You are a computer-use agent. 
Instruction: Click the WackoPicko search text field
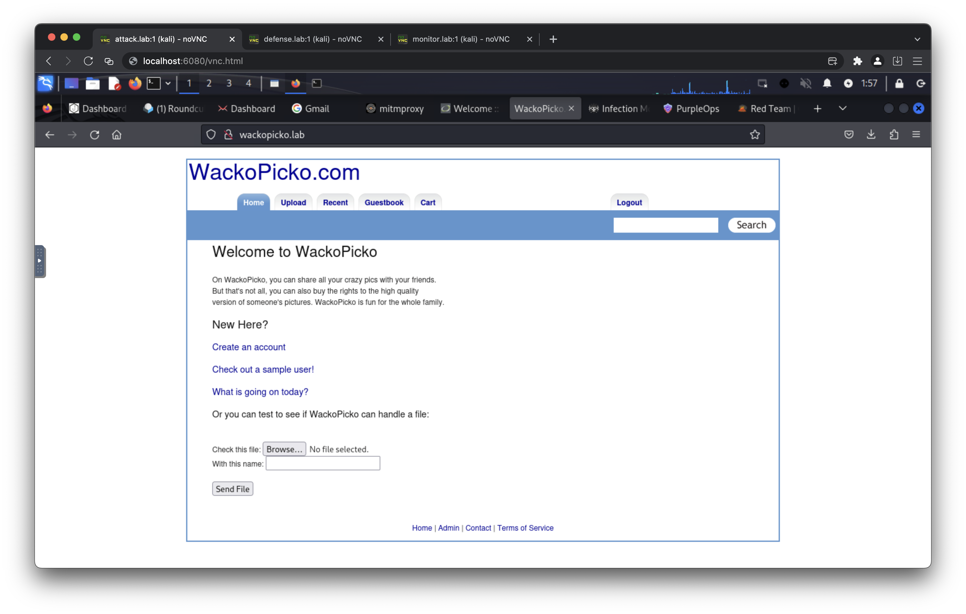pos(665,225)
